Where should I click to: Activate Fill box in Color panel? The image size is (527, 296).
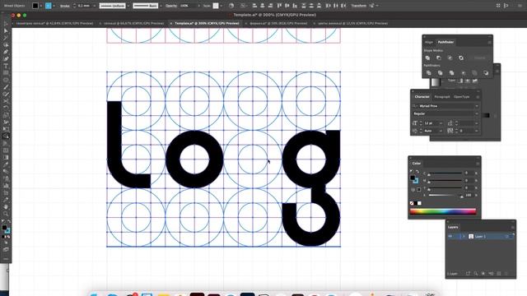[x=413, y=178]
